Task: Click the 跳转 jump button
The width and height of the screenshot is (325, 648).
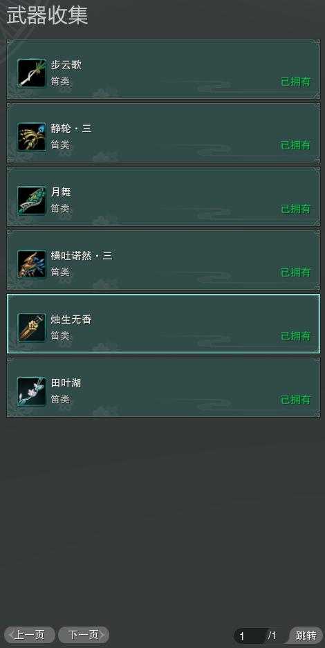Action: point(306,635)
